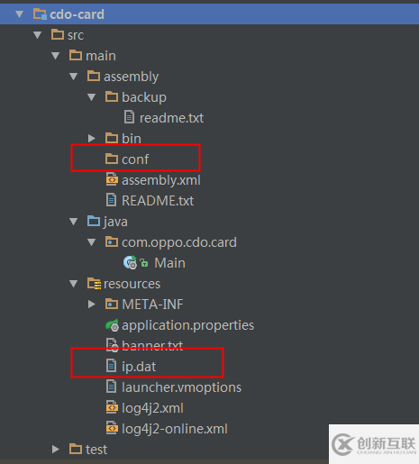
Task: Collapse the assembly folder arrow
Action: pyautogui.click(x=74, y=77)
